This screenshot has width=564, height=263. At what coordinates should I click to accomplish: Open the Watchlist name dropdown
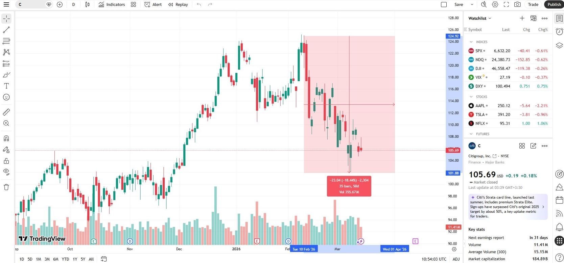[x=479, y=18]
